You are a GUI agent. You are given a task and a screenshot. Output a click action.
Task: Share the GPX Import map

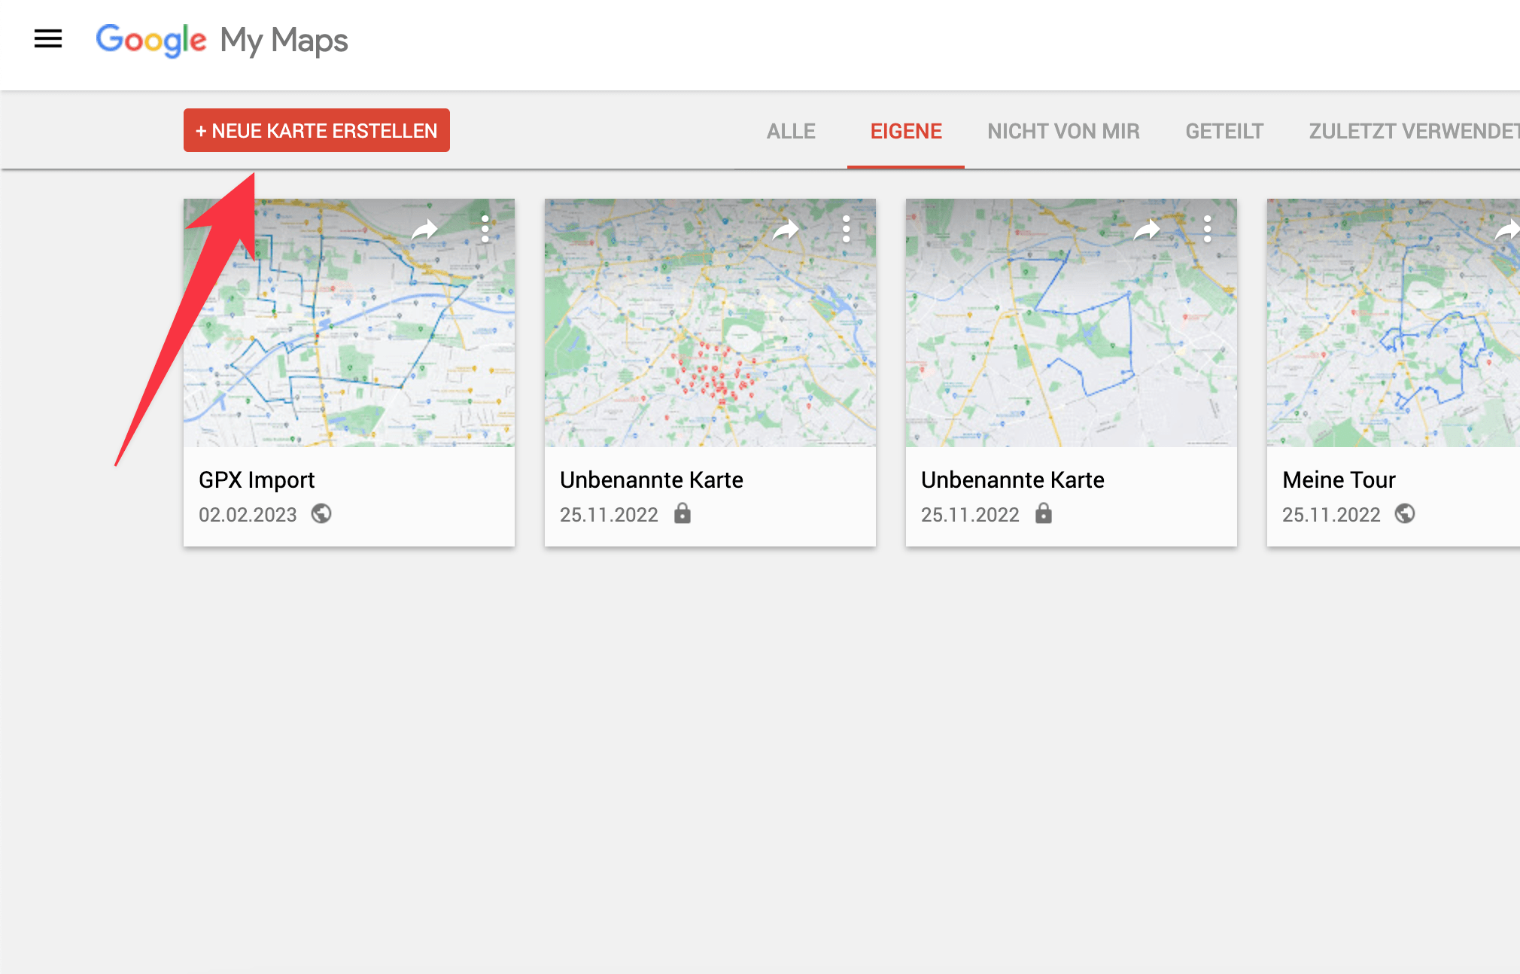click(x=425, y=229)
